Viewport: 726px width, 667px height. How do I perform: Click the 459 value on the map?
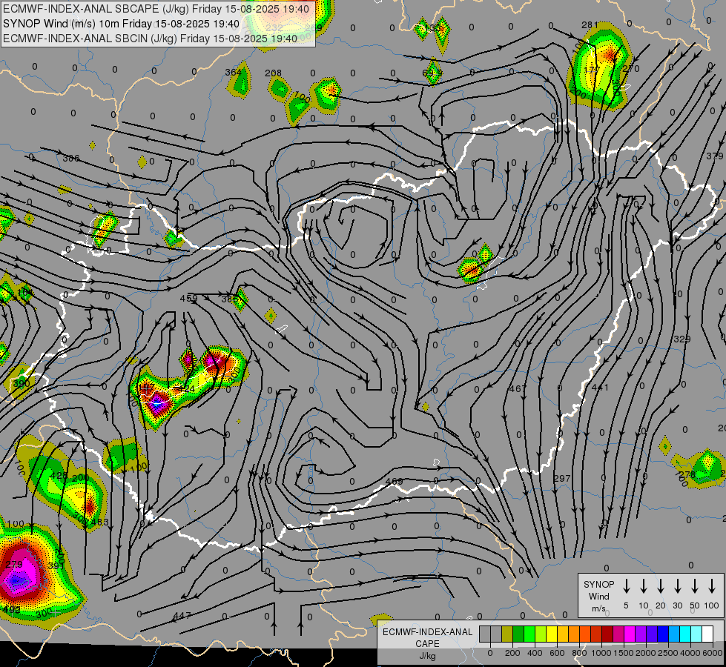click(189, 298)
